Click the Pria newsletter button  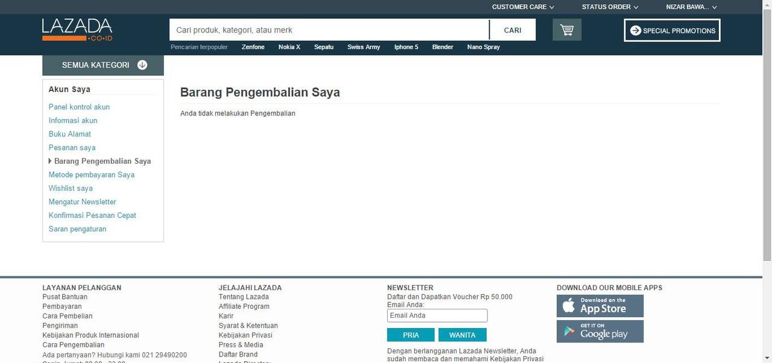click(411, 335)
